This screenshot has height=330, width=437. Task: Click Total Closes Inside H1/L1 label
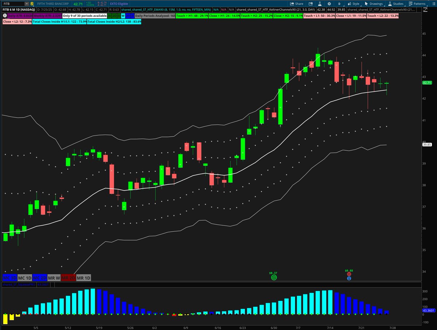point(60,22)
